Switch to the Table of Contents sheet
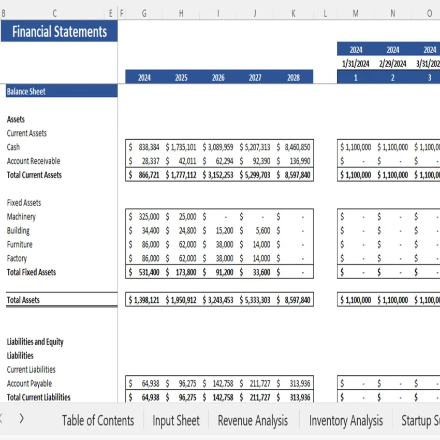440x440 pixels. [x=98, y=420]
